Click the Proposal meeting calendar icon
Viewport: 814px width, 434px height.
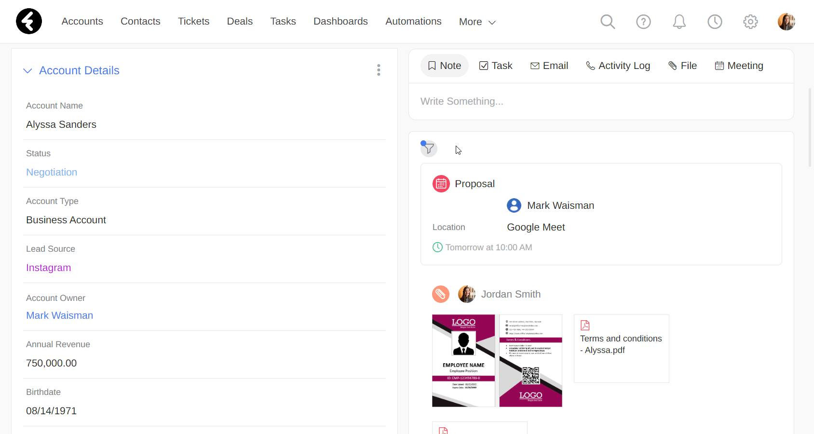(x=441, y=184)
